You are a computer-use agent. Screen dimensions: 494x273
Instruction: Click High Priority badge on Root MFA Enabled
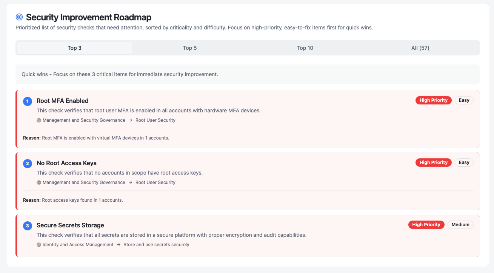pyautogui.click(x=434, y=100)
